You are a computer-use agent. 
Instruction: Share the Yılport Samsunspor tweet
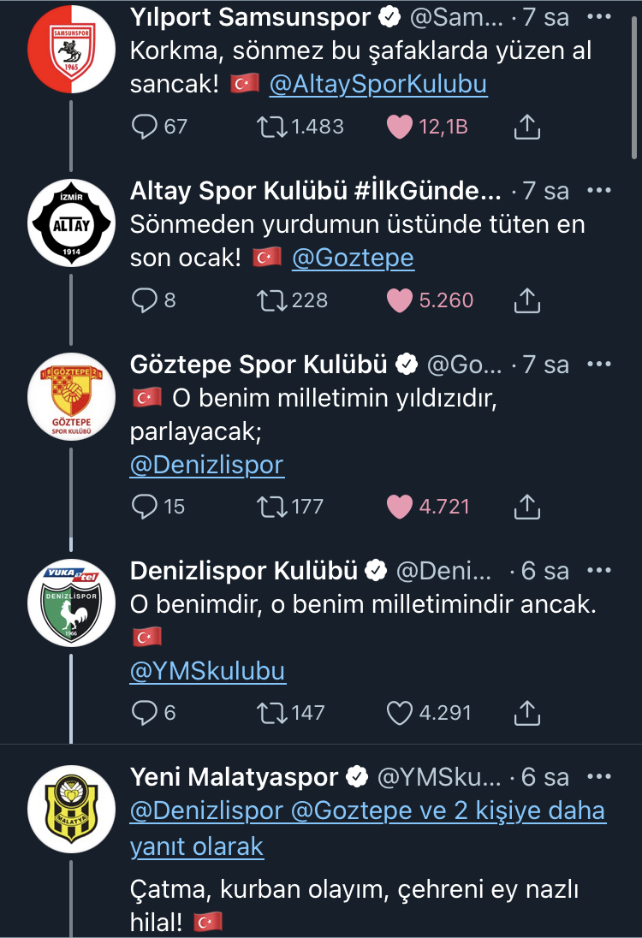(527, 127)
